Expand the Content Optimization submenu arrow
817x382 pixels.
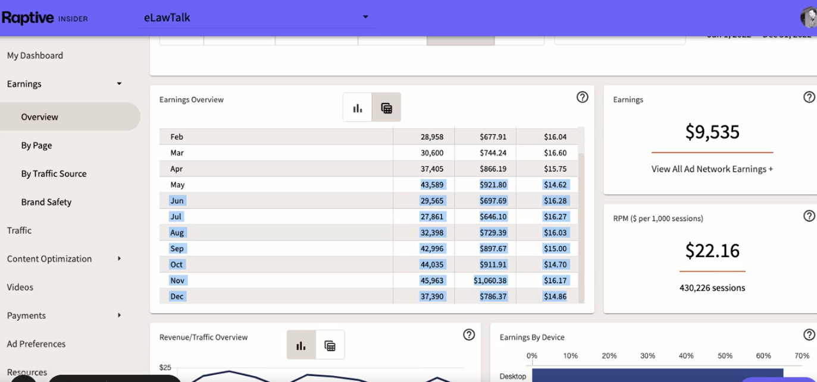pyautogui.click(x=119, y=258)
